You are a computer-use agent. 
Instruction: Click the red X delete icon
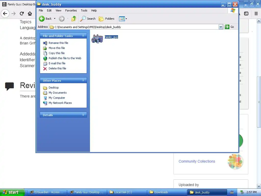45,69
